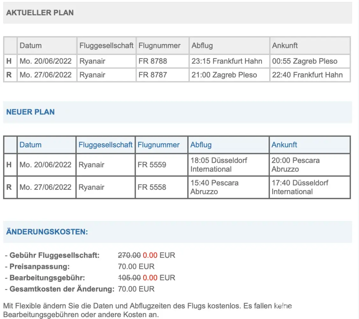Click the Preisanpassung cost label

pyautogui.click(x=39, y=266)
